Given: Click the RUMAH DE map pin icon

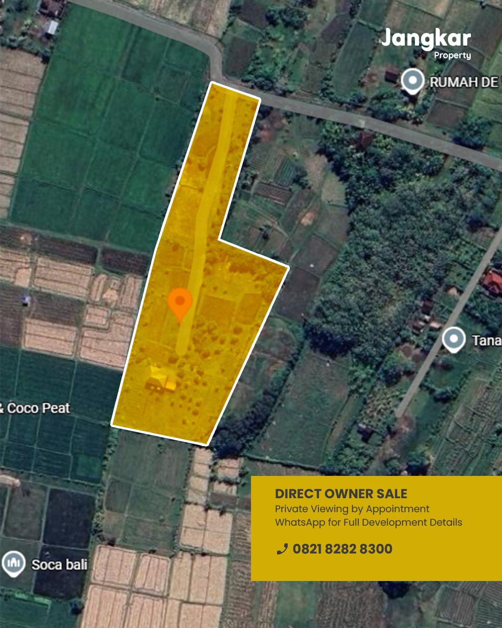Looking at the screenshot, I should pos(412,81).
